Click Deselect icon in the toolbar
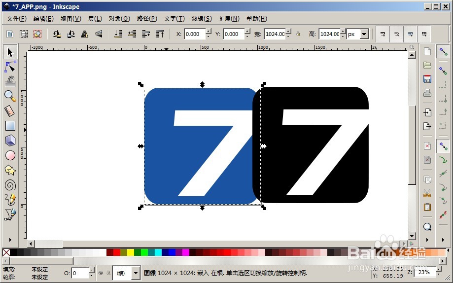 coord(37,34)
